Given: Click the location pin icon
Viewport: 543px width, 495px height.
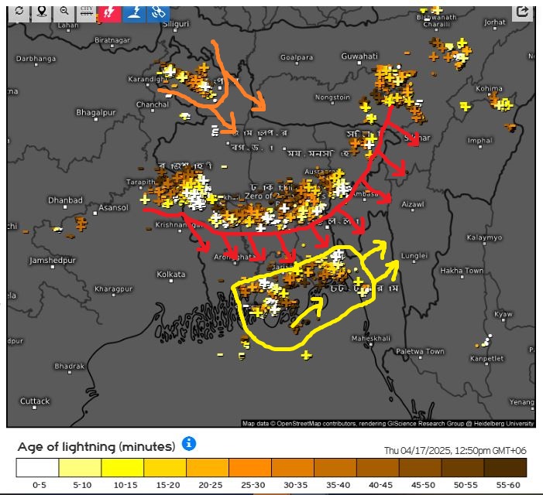Looking at the screenshot, I should click(x=41, y=12).
